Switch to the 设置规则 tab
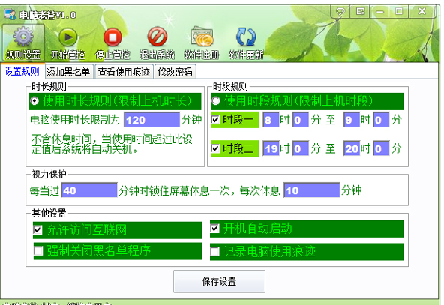Image resolution: width=444 pixels, height=305 pixels. [x=22, y=71]
